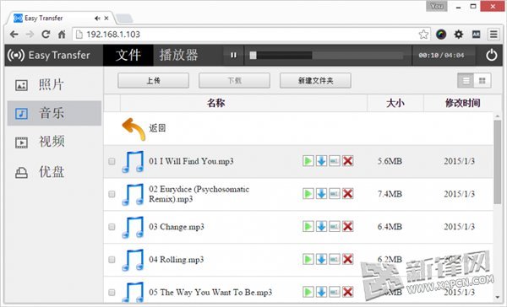Go back in the browser
The image size is (507, 307).
coord(14,35)
